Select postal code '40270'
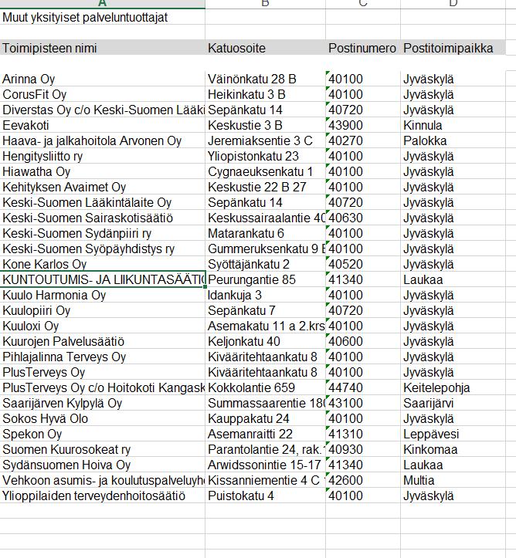Screen dimensions: 516x558 [x=363, y=140]
